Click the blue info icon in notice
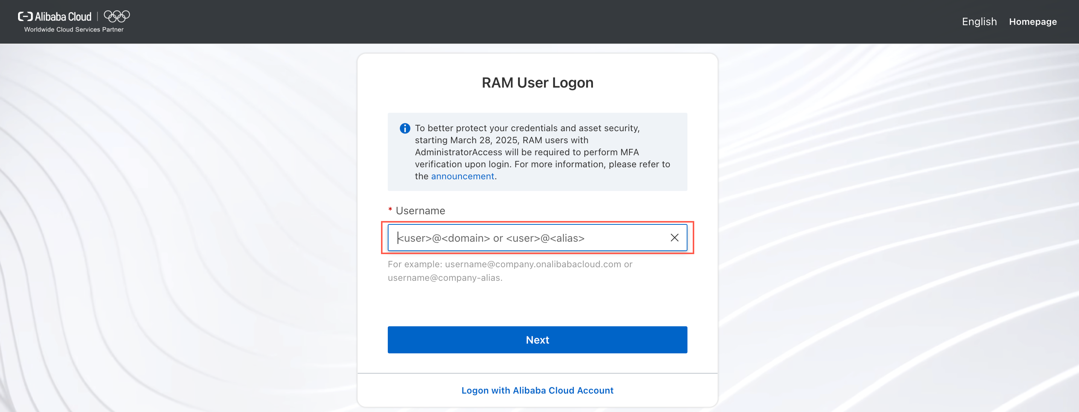The height and width of the screenshot is (412, 1079). 405,128
